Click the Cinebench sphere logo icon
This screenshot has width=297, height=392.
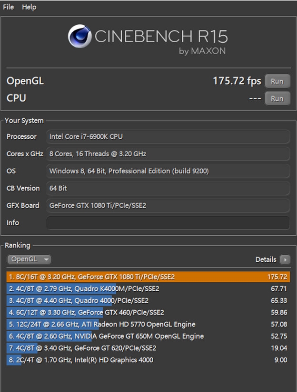[x=79, y=36]
